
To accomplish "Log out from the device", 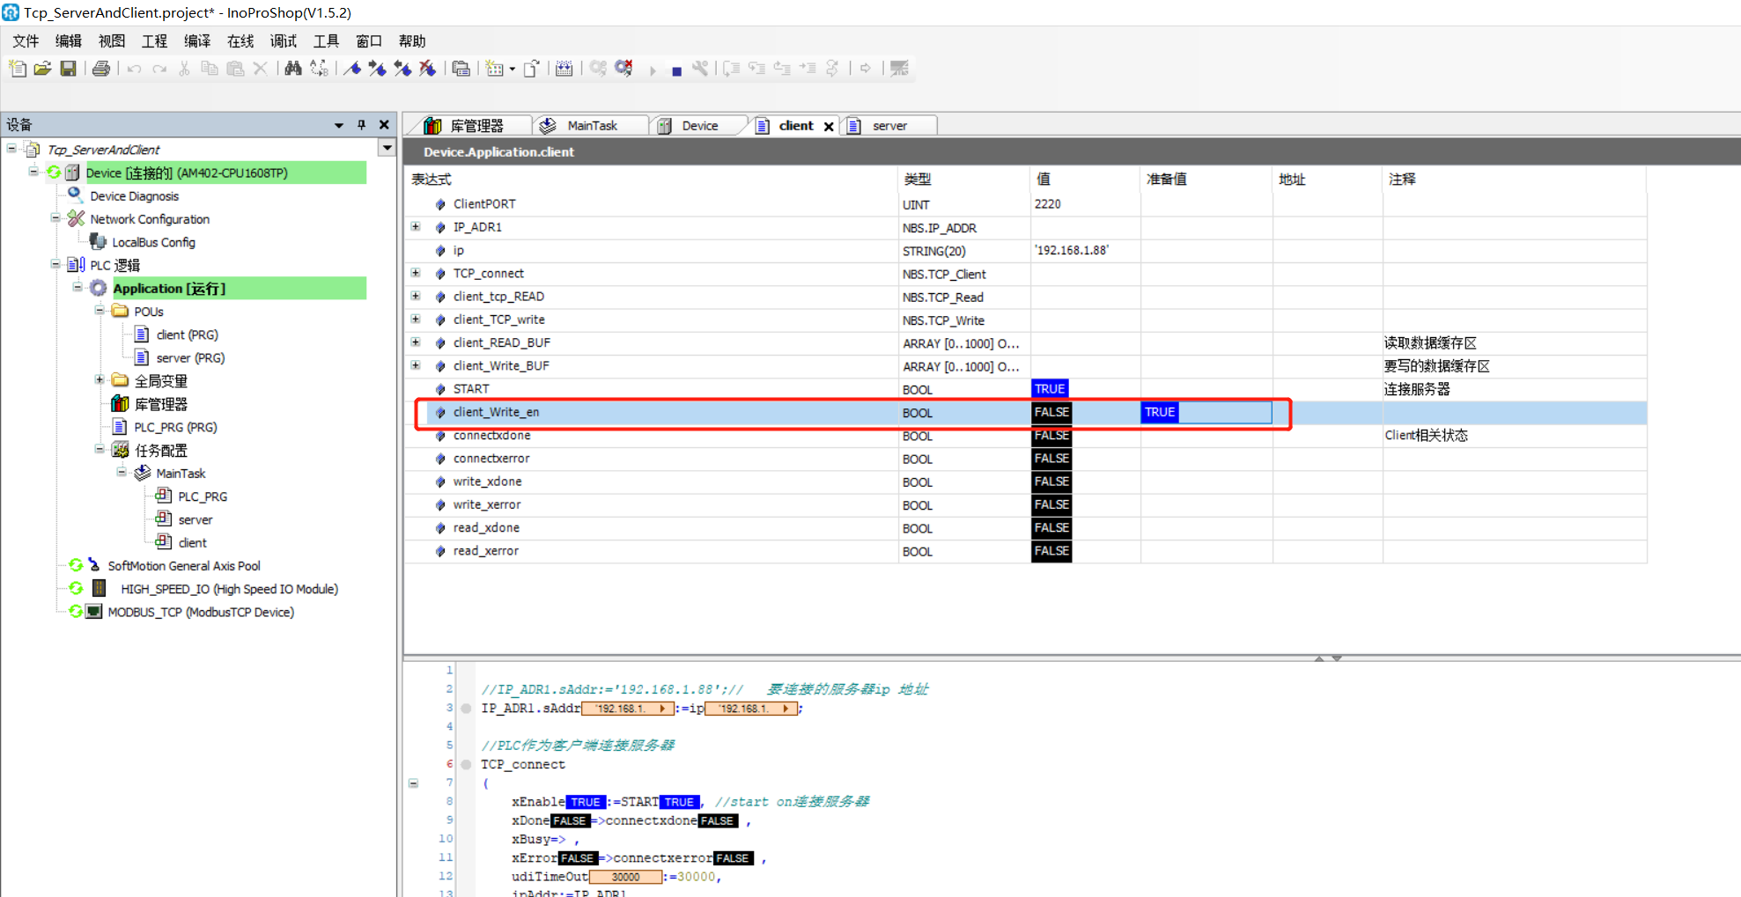I will click(x=624, y=69).
